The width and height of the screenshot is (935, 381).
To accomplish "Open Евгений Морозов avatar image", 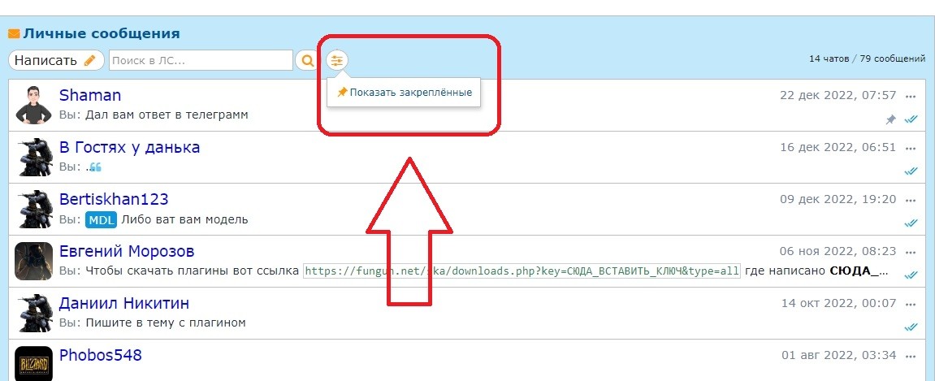I will pos(34,261).
